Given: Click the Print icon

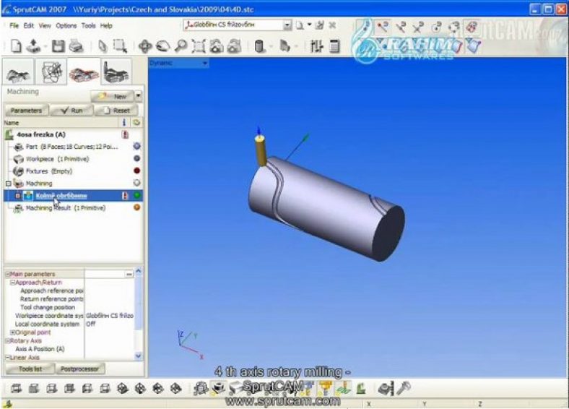Looking at the screenshot, I should pyautogui.click(x=77, y=46).
